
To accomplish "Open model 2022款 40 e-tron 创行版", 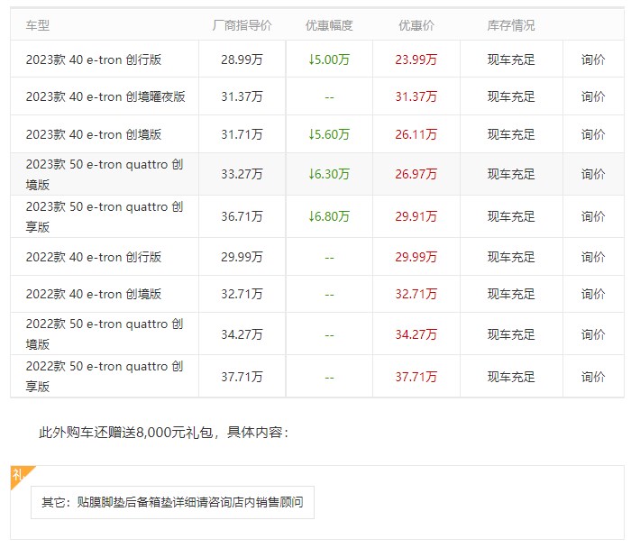I will [x=94, y=257].
